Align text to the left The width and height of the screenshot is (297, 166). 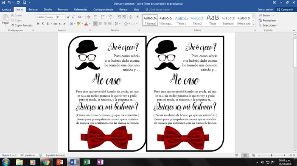coord(95,24)
